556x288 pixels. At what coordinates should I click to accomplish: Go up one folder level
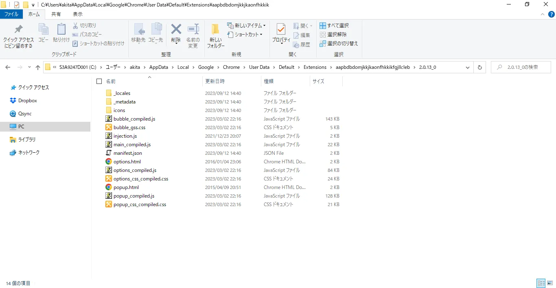(38, 67)
